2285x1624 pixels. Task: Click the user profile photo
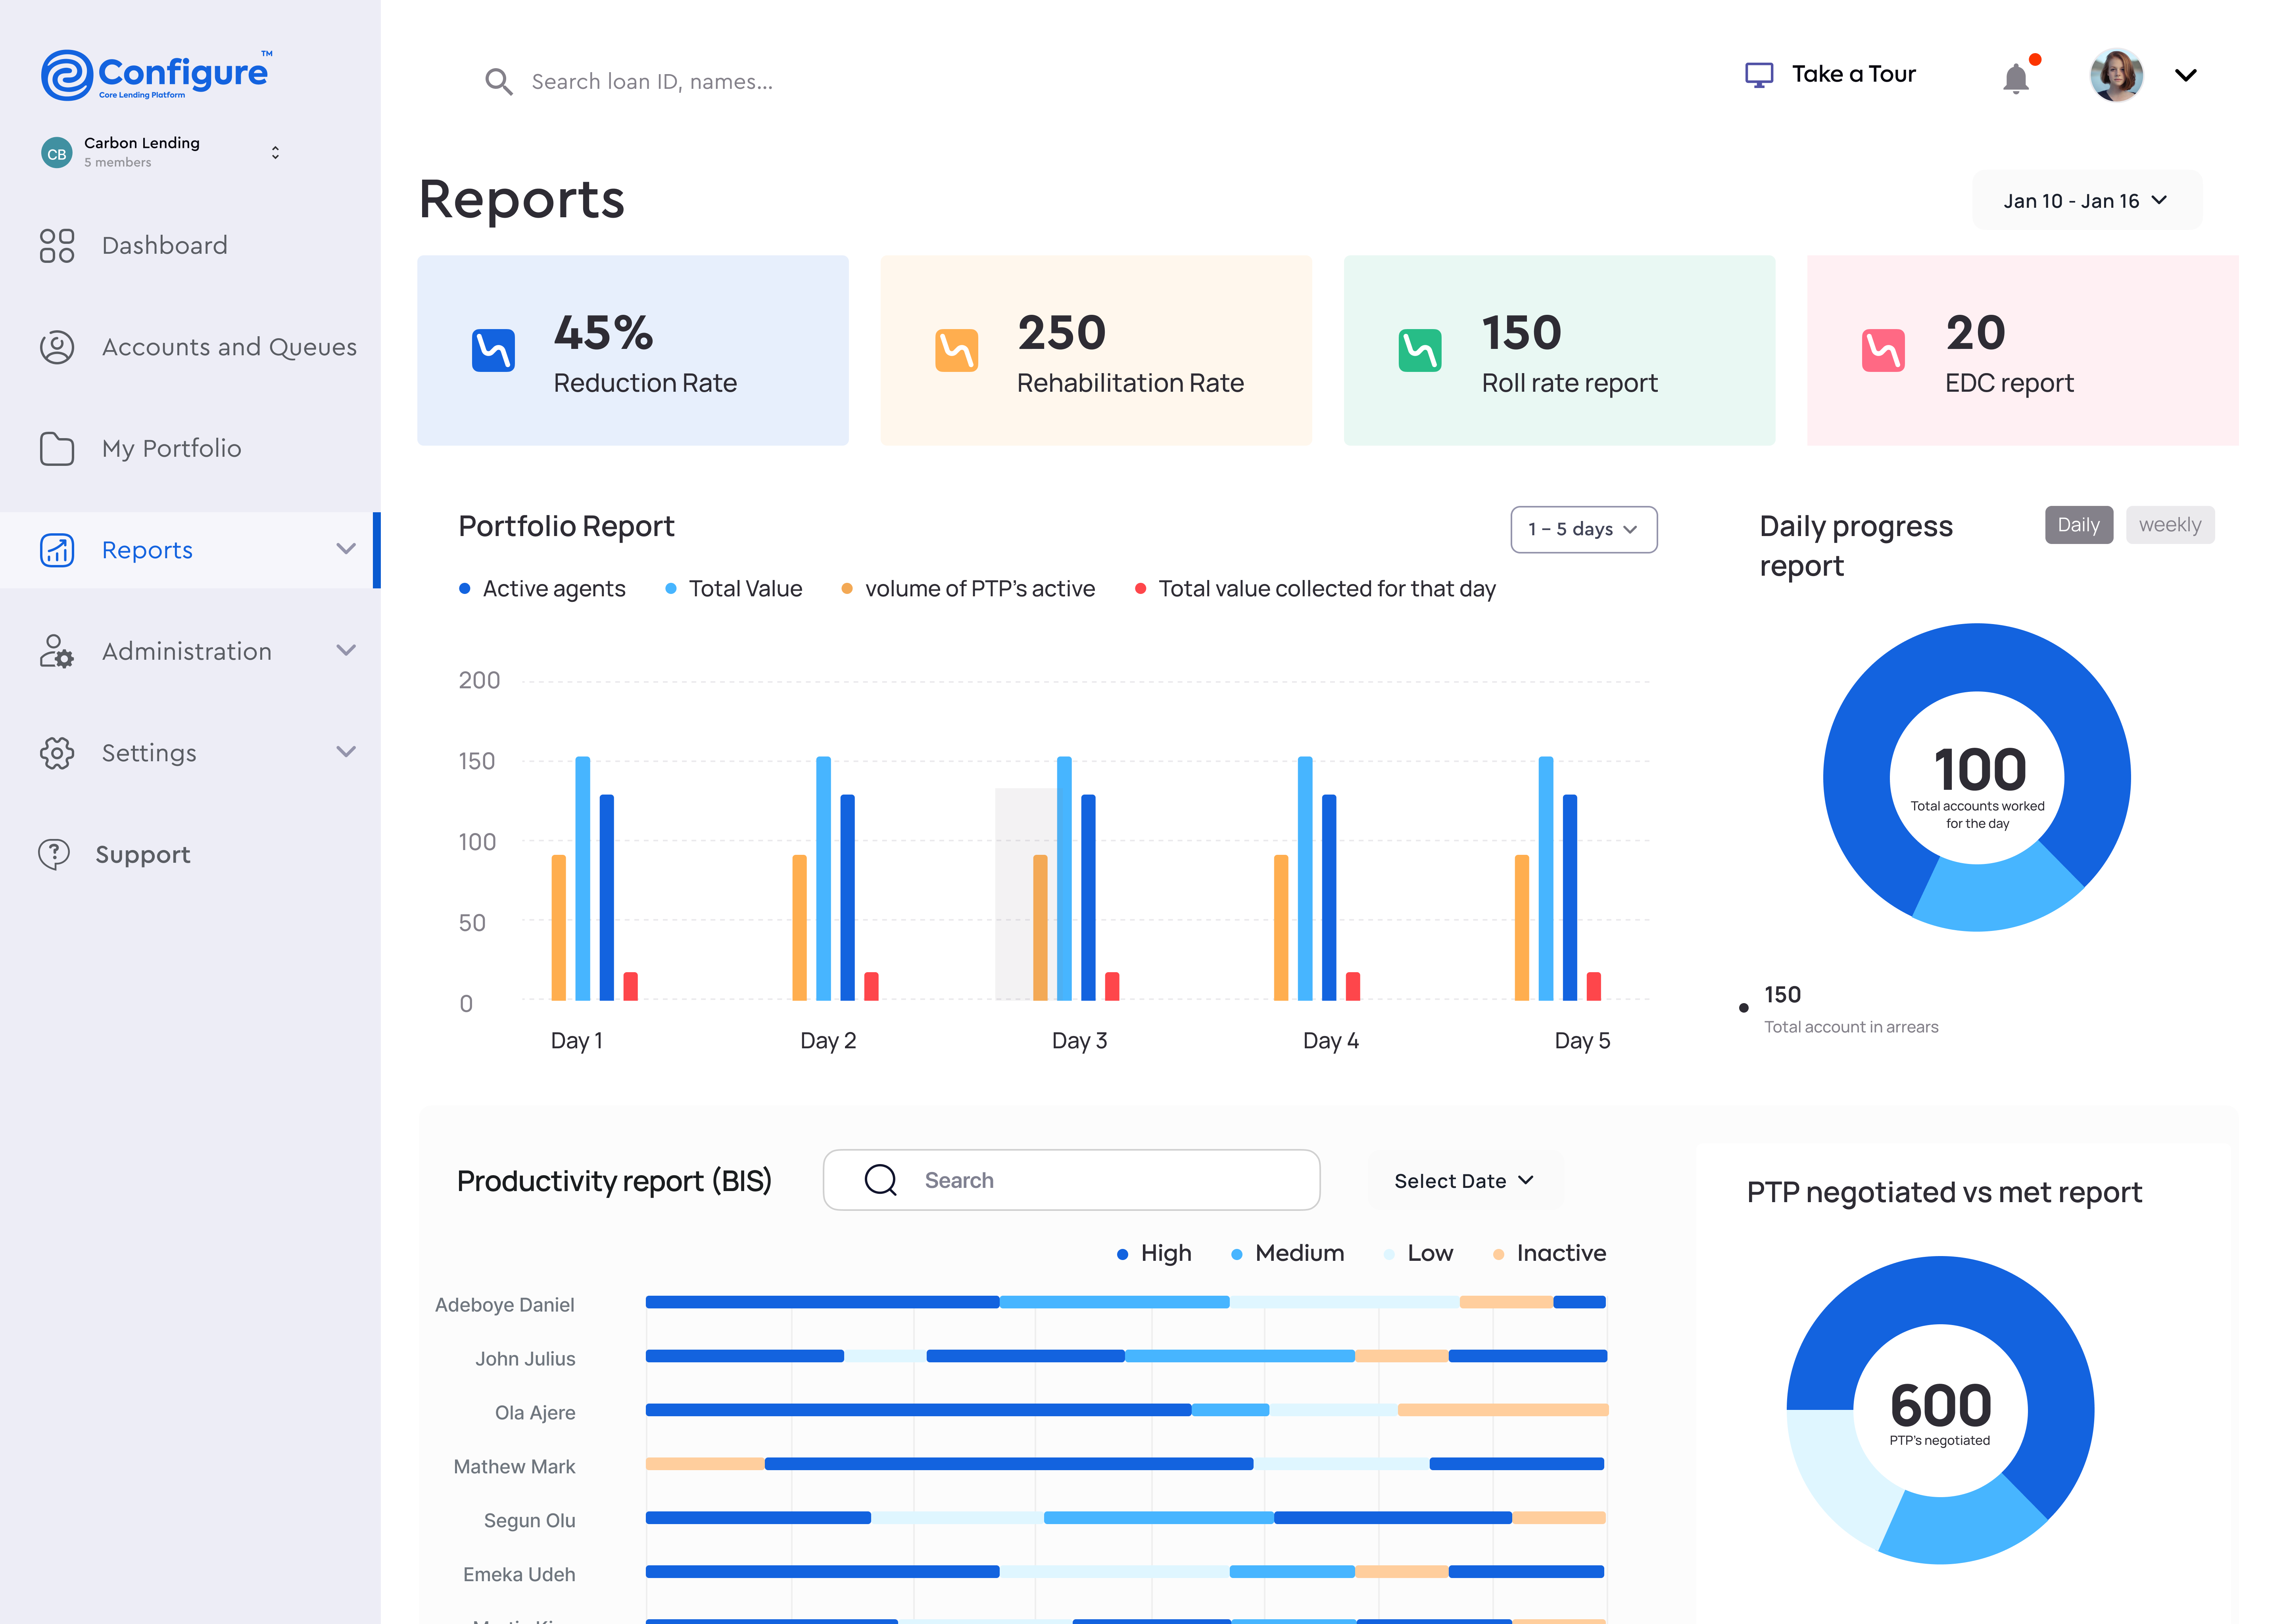pyautogui.click(x=2116, y=75)
